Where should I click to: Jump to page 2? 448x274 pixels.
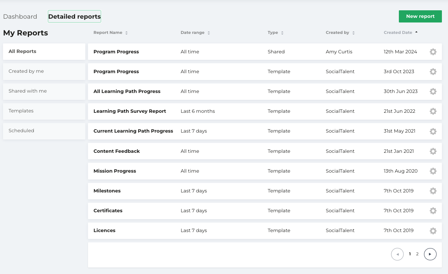click(x=417, y=254)
